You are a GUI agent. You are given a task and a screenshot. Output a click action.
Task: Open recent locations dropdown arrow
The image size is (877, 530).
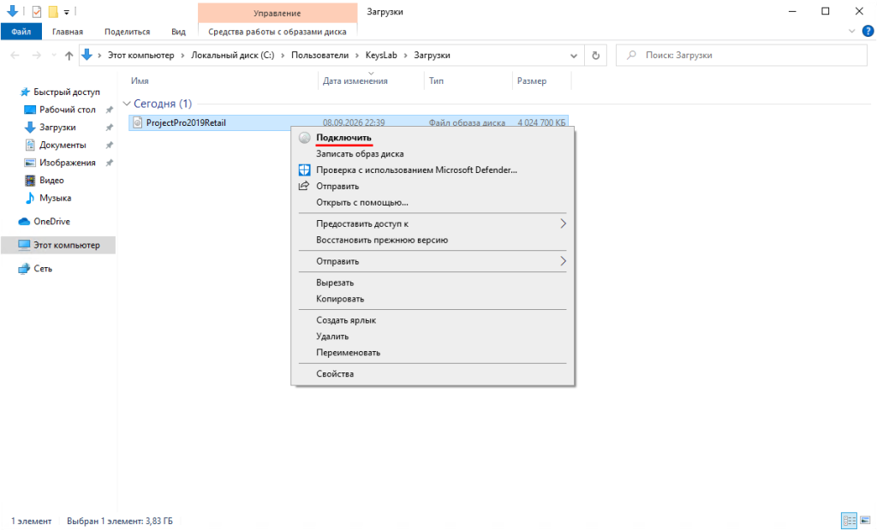pos(54,56)
